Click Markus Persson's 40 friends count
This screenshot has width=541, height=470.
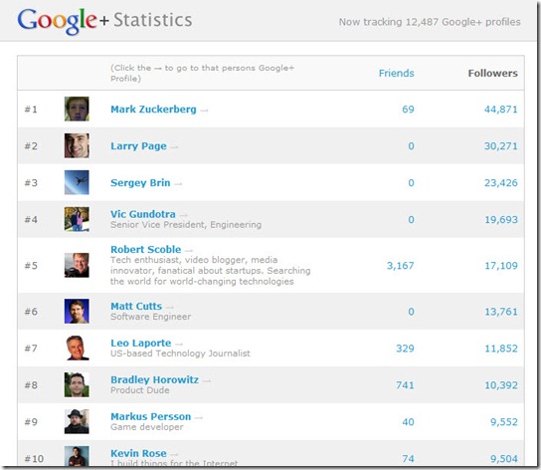click(408, 422)
